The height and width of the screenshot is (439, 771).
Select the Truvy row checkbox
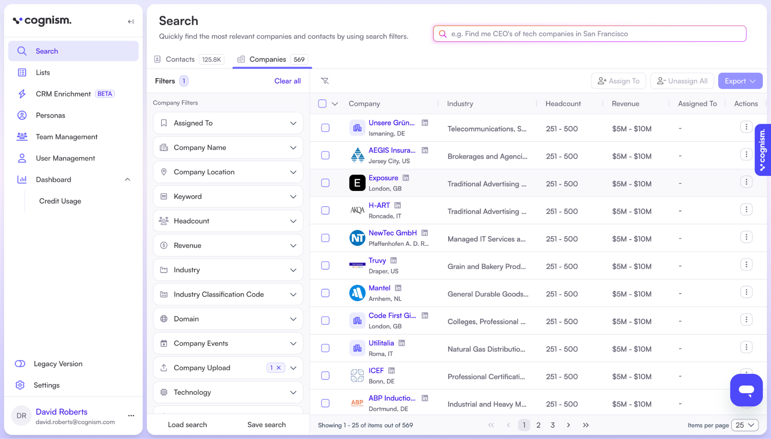pos(325,265)
